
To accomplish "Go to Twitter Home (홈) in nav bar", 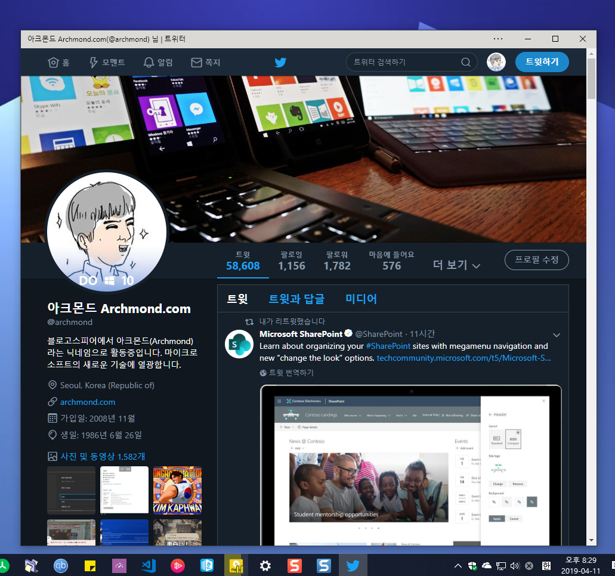I will pos(58,63).
